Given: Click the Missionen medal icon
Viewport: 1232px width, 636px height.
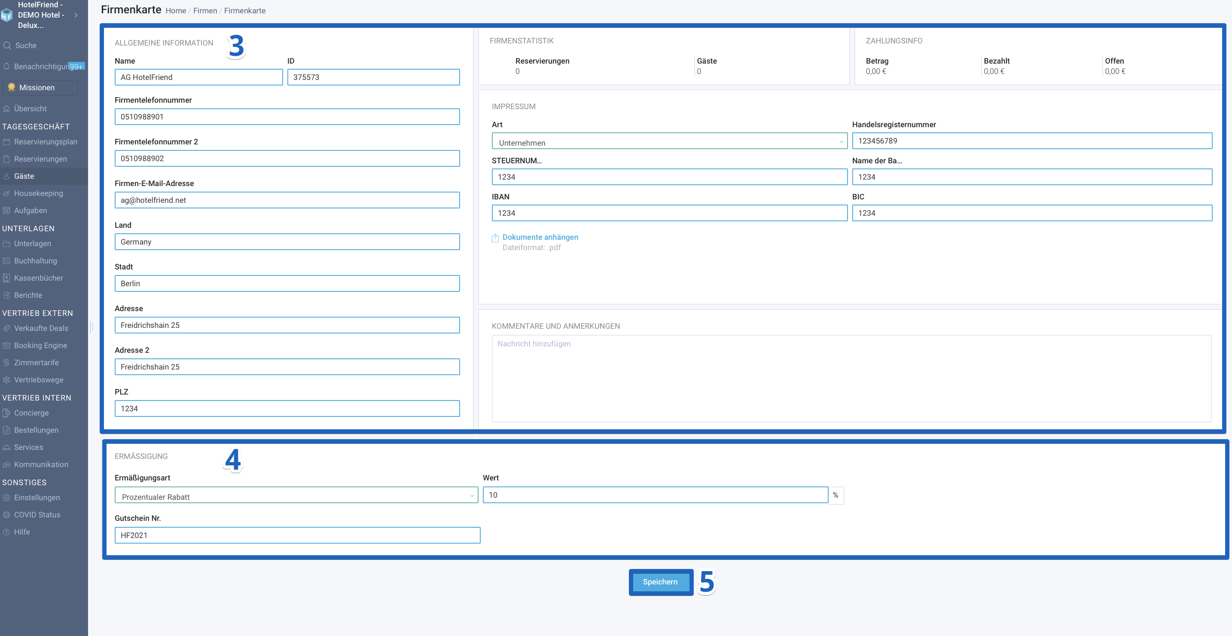Looking at the screenshot, I should [x=12, y=88].
